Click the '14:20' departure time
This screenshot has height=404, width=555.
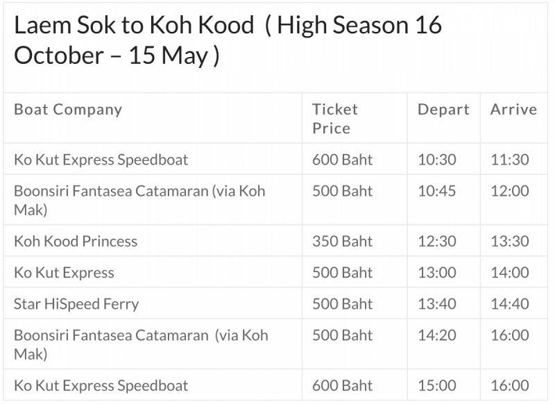tap(437, 335)
